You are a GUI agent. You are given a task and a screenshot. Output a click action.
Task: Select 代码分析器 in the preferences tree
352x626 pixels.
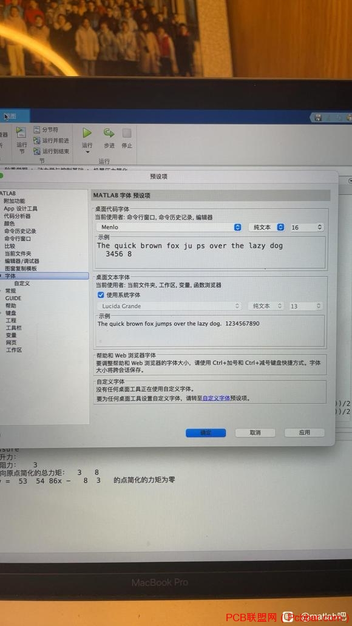click(x=18, y=216)
